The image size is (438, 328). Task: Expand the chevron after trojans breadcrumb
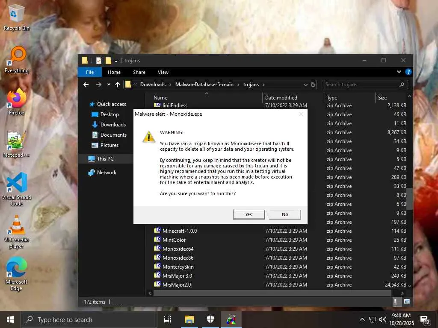263,85
